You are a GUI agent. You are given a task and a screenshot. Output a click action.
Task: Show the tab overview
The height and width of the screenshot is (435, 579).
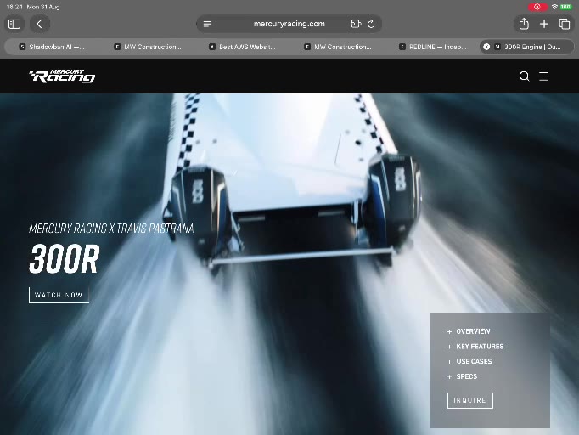click(565, 24)
